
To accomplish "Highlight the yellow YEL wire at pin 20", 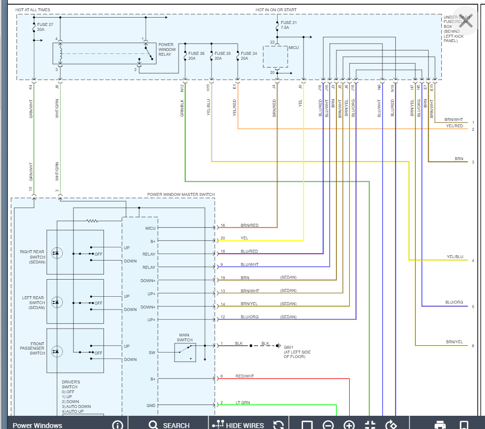I will coord(260,240).
